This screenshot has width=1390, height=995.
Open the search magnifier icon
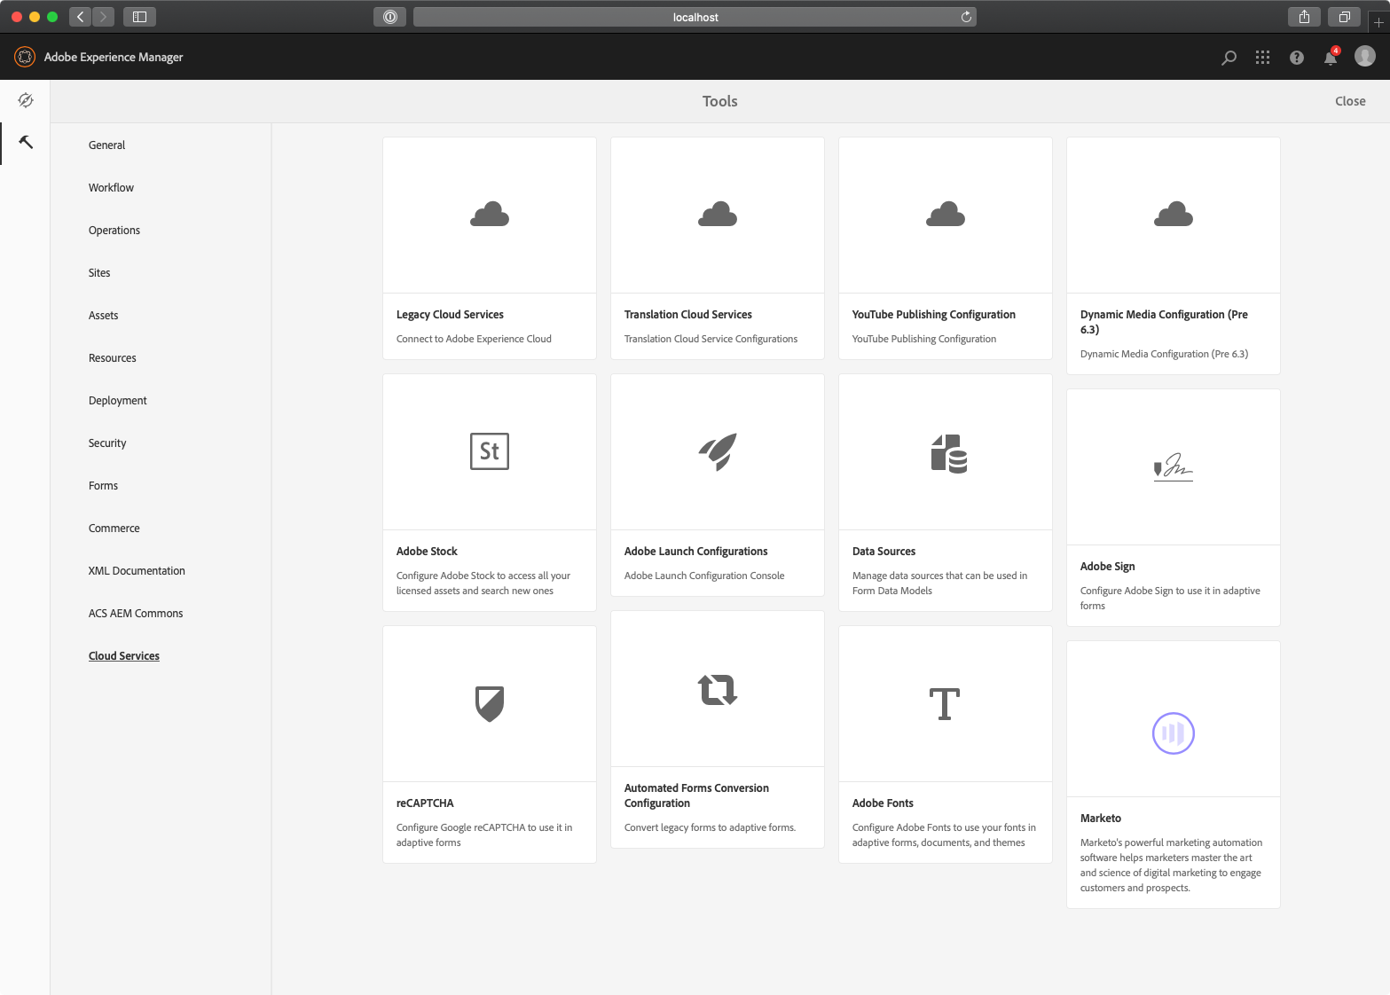point(1229,58)
